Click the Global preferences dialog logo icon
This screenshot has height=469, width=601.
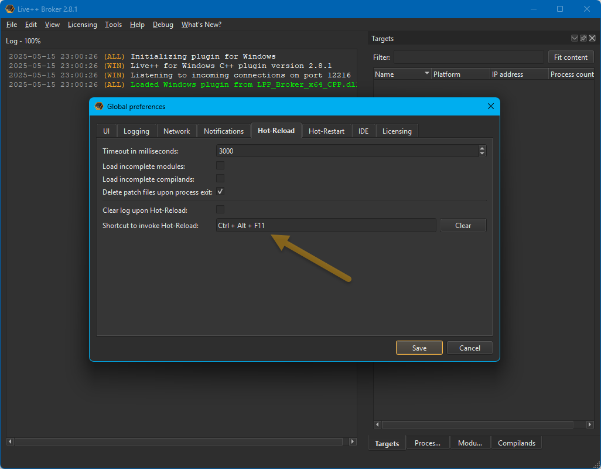(x=99, y=106)
